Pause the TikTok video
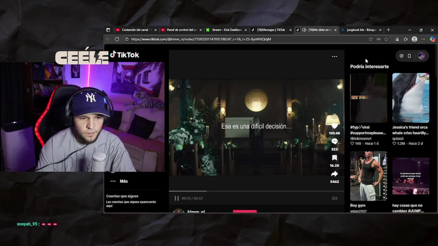Screen dimensions: 438x246 pyautogui.click(x=177, y=198)
